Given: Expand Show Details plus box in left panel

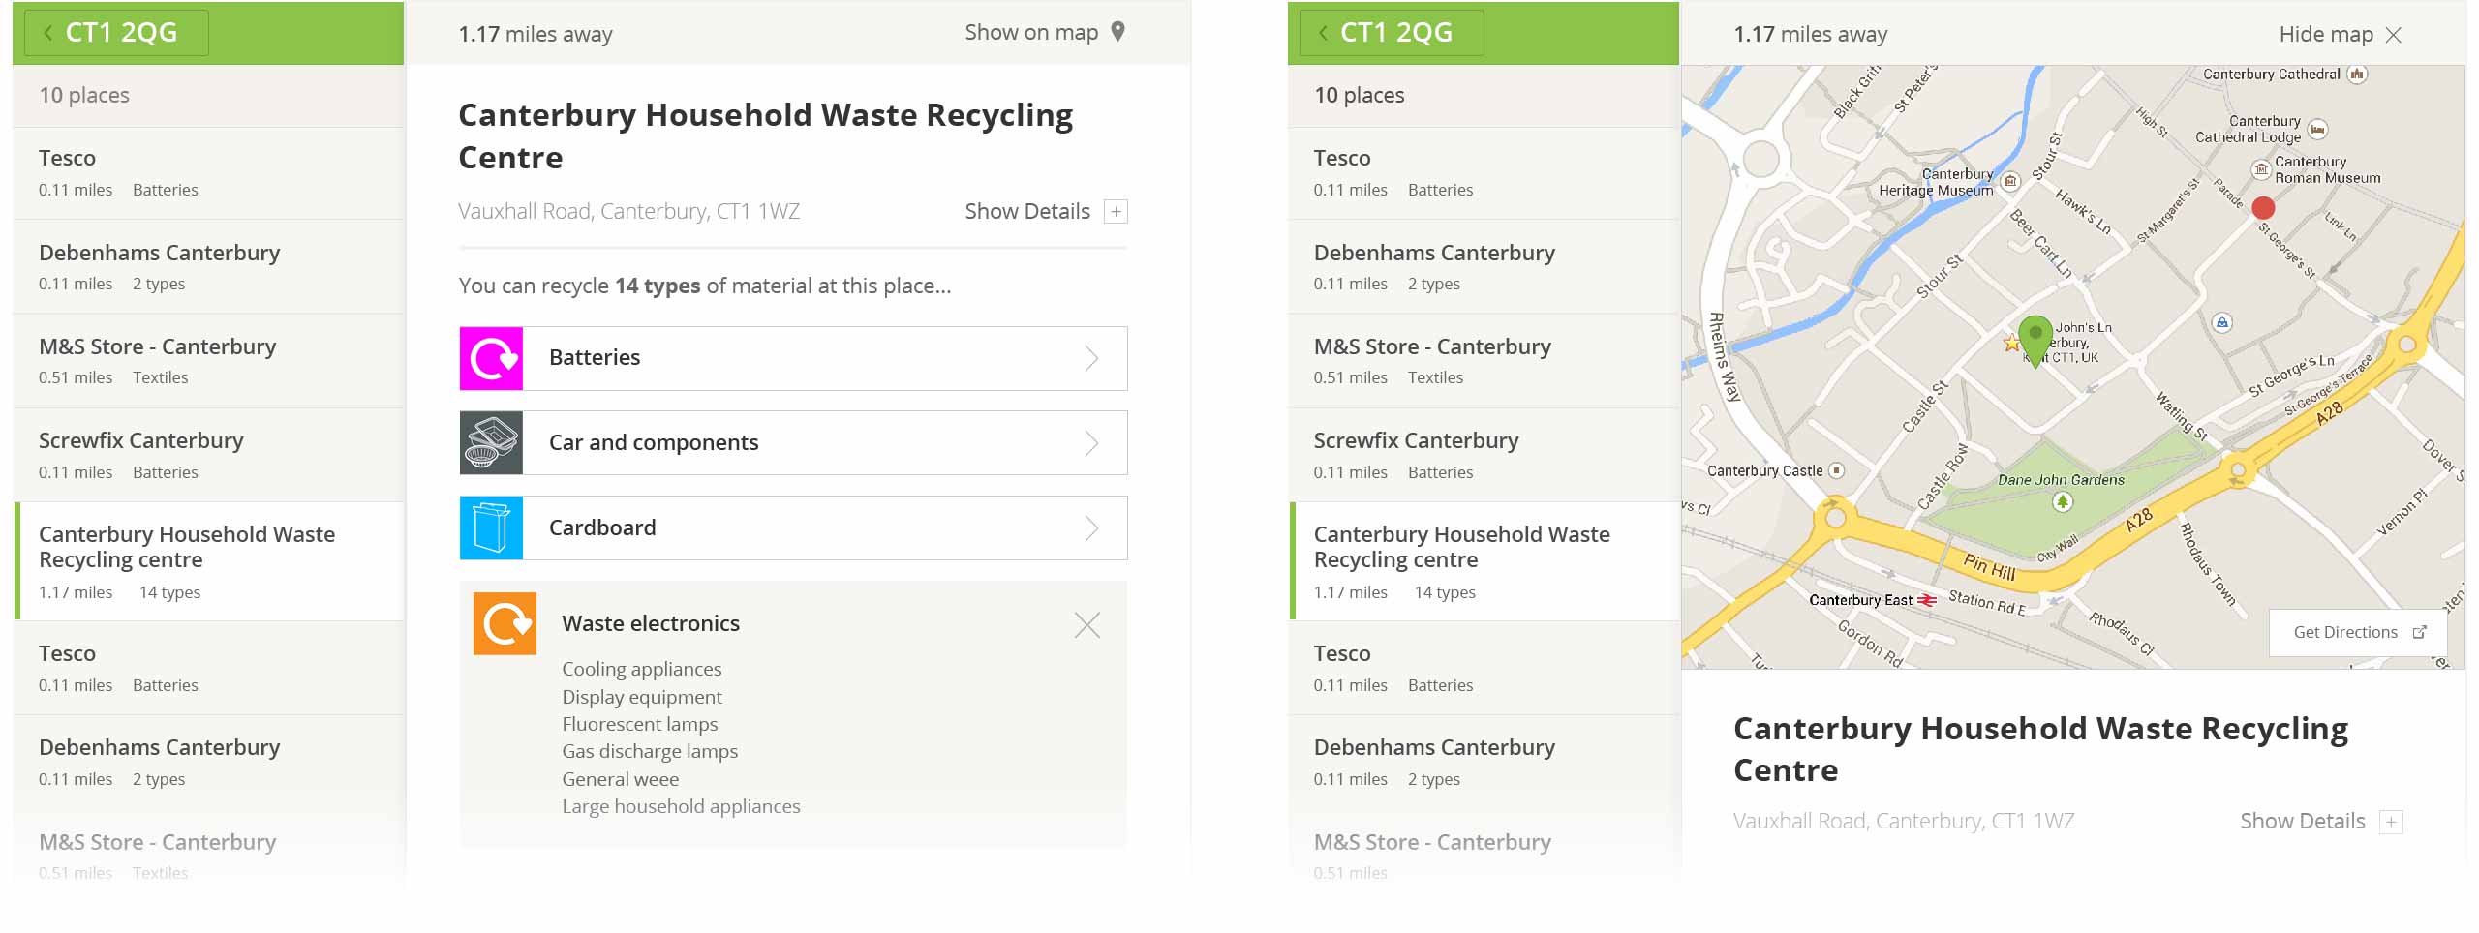Looking at the screenshot, I should 1116,211.
